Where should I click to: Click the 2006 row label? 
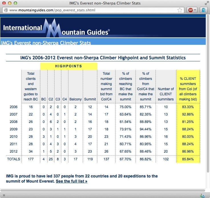coord(13,107)
